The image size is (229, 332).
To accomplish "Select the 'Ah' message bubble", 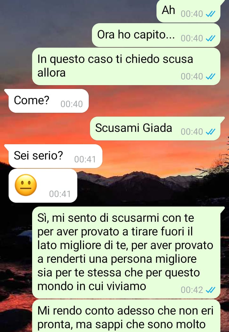I will pos(189,11).
